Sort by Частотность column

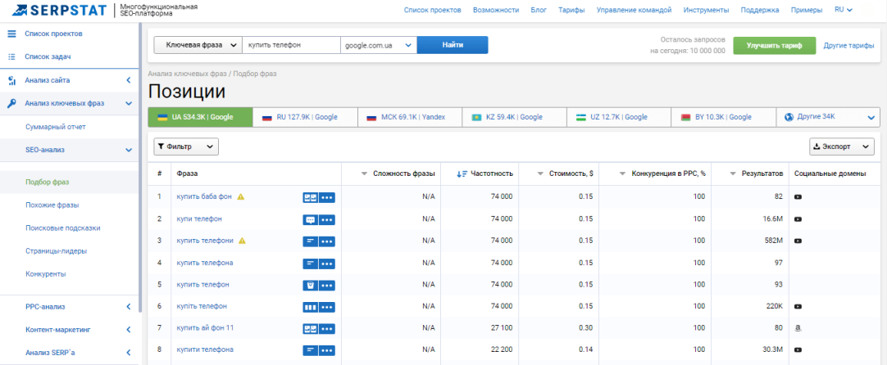[485, 173]
